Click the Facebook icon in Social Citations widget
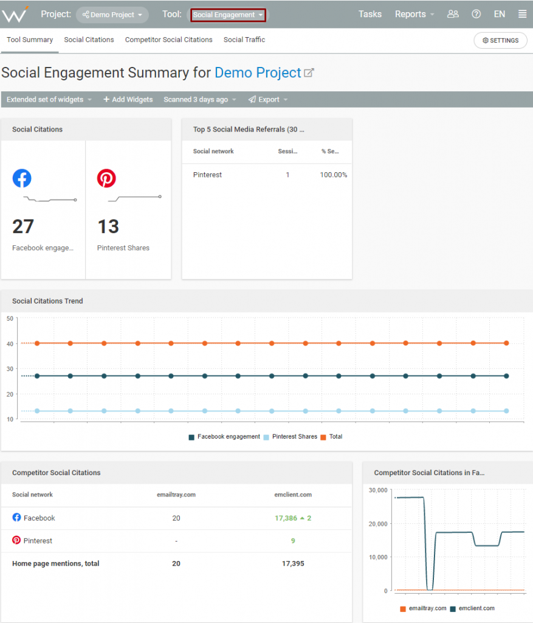The height and width of the screenshot is (623, 533). pyautogui.click(x=22, y=178)
